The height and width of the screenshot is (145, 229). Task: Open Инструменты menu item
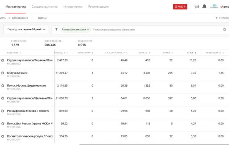tap(73, 7)
